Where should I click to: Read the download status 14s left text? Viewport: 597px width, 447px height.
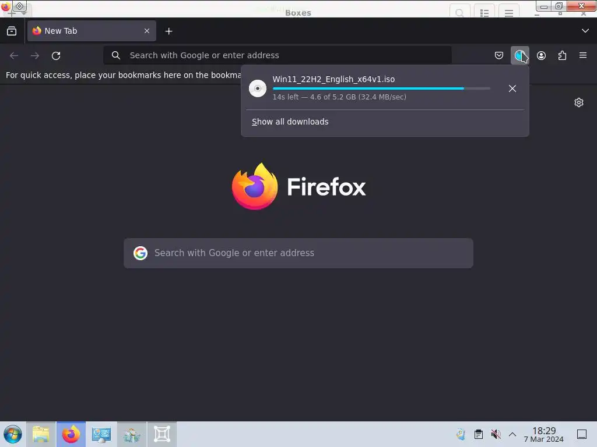(x=339, y=97)
